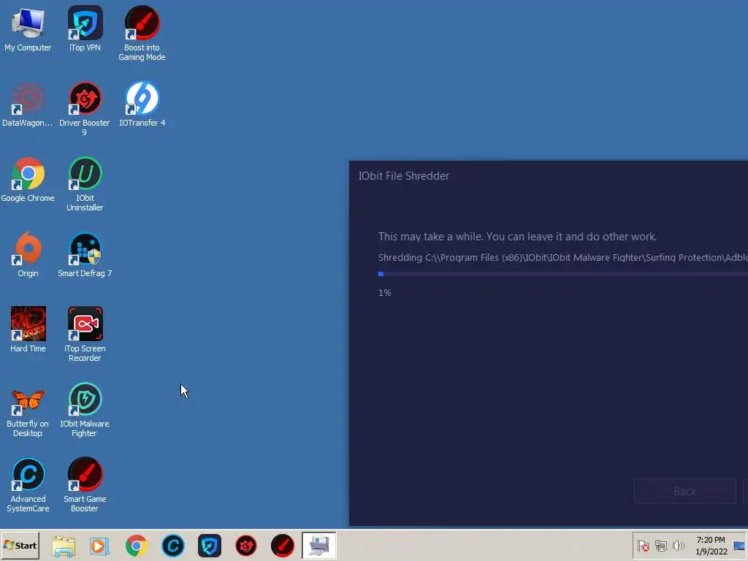Open the volume speaker tray icon

[678, 546]
